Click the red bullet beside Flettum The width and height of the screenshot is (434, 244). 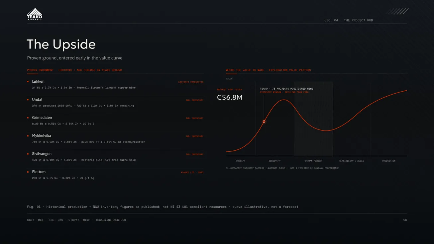click(28, 172)
